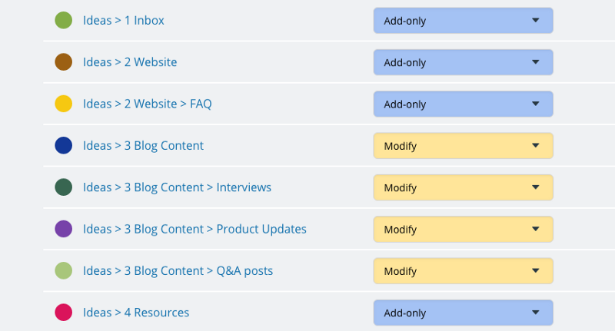Click the dark blue circle for Blog Content
This screenshot has width=615, height=331.
pyautogui.click(x=64, y=145)
